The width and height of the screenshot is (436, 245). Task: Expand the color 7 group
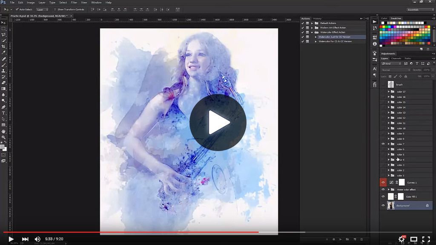pos(389,144)
